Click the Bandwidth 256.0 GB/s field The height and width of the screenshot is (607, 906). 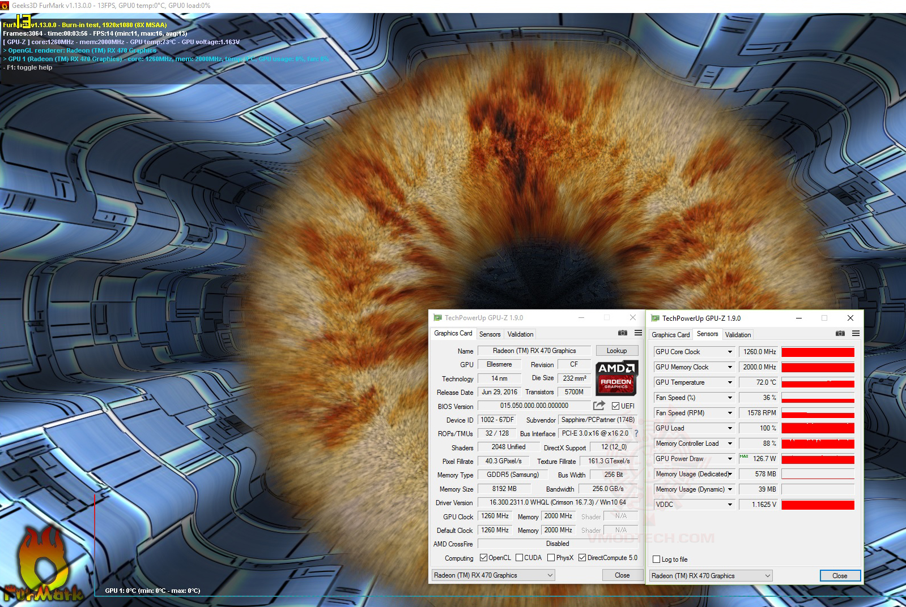pos(608,489)
